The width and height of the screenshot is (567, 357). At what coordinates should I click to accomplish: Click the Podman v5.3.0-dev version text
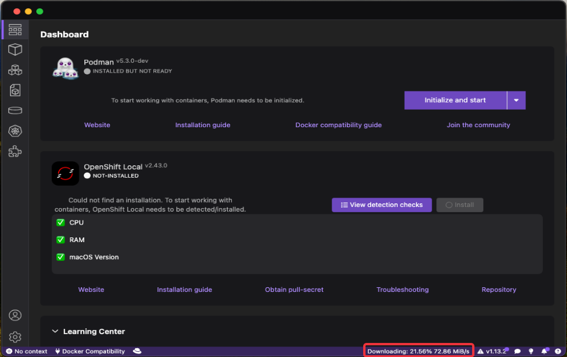(132, 61)
